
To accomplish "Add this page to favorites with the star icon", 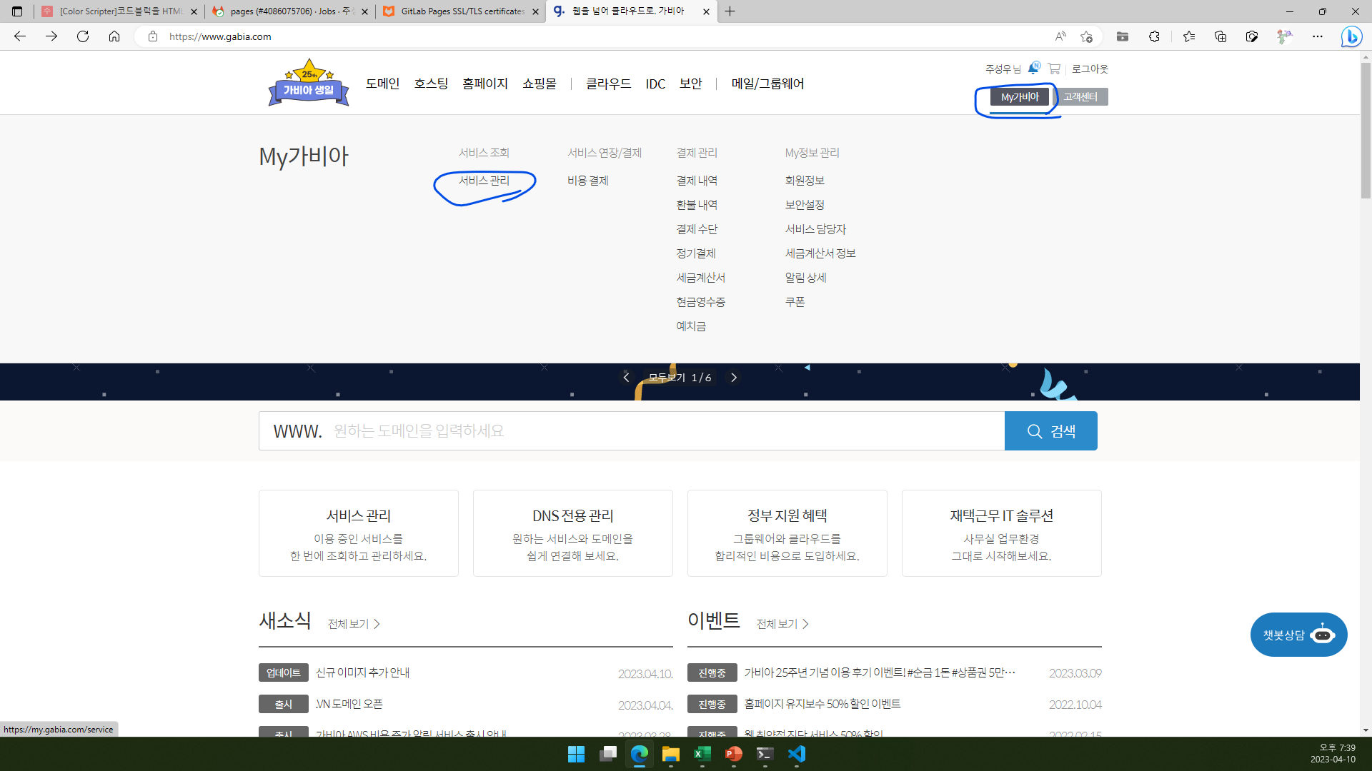I will click(1087, 36).
